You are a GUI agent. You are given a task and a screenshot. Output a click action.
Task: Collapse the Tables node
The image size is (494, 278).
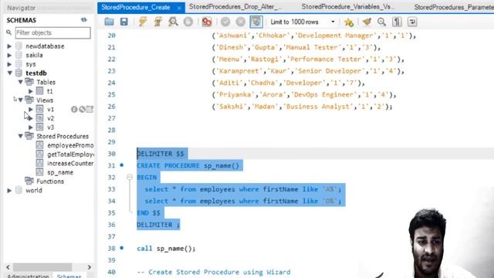coord(21,83)
